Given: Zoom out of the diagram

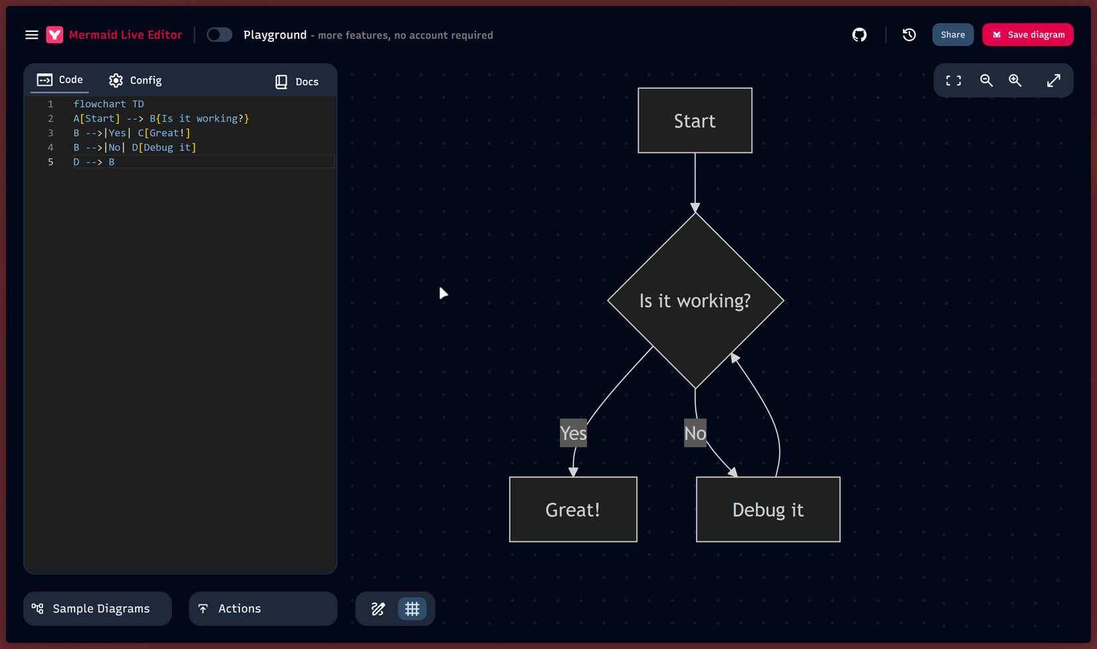Looking at the screenshot, I should (x=986, y=80).
